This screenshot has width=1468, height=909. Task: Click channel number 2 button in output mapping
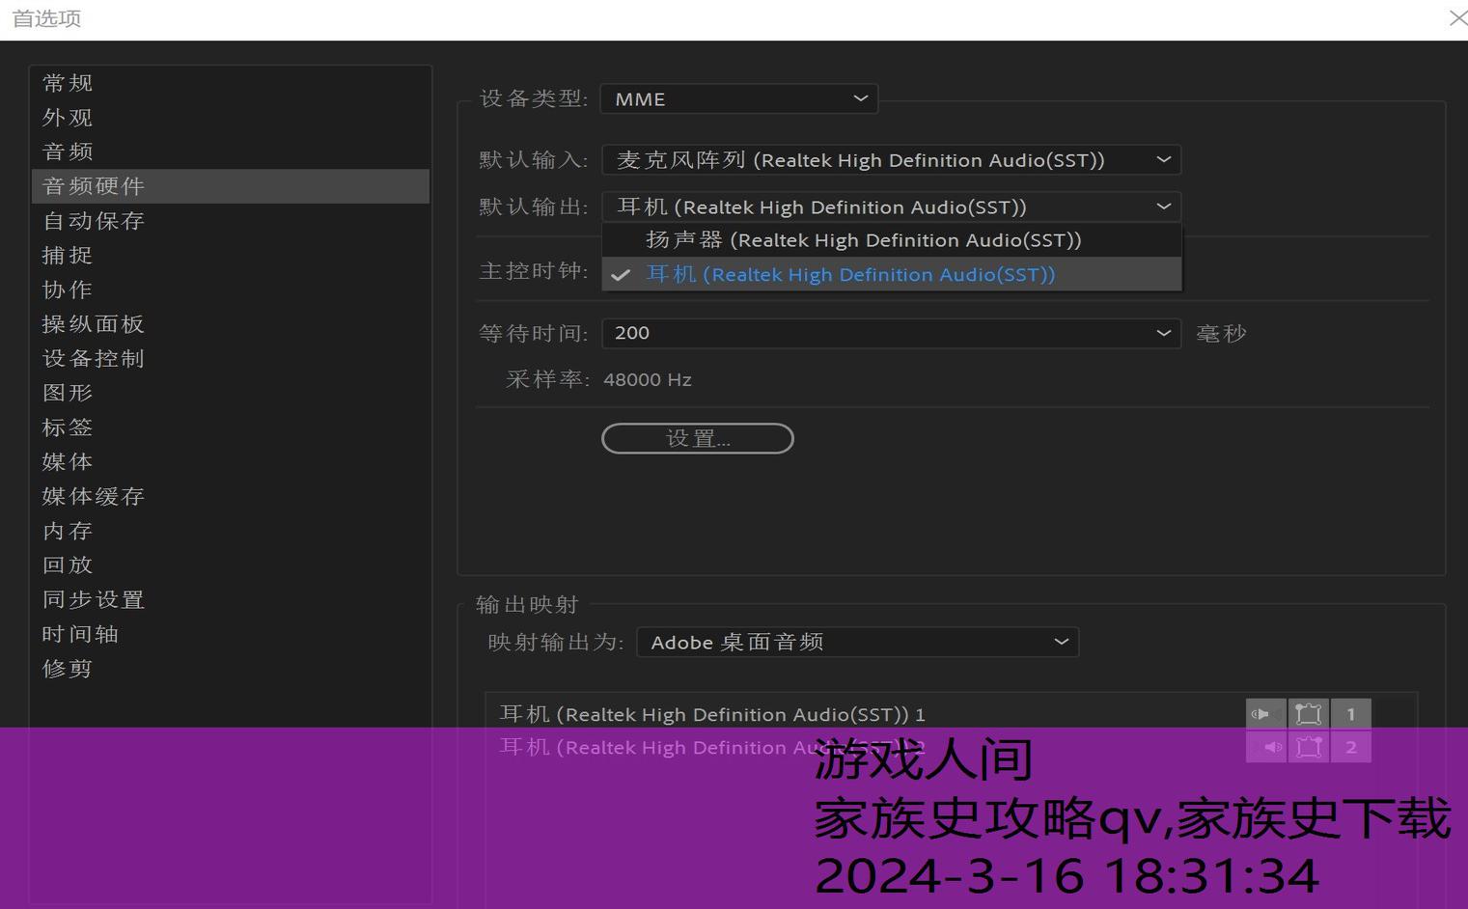(1351, 747)
